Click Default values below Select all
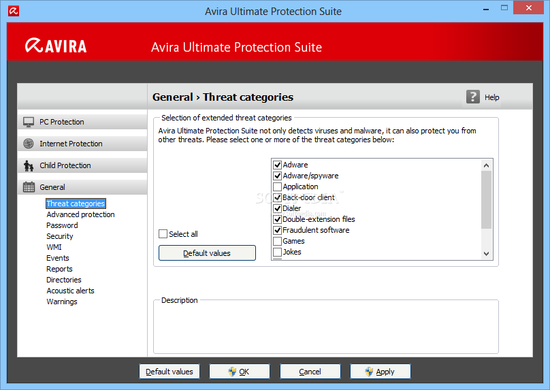550x390 pixels. pyautogui.click(x=207, y=253)
